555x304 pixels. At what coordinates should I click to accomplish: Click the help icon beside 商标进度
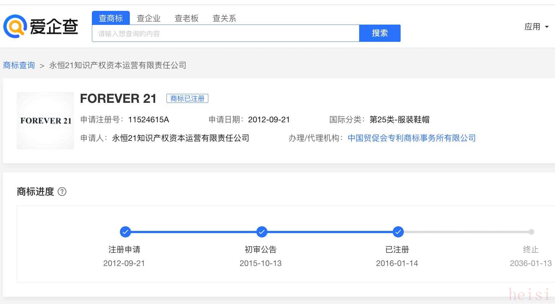[x=62, y=192]
